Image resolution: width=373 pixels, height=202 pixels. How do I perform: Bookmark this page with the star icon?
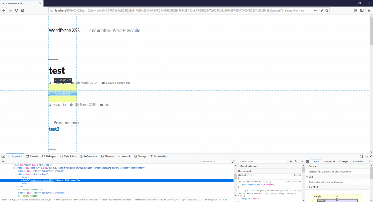click(x=327, y=11)
